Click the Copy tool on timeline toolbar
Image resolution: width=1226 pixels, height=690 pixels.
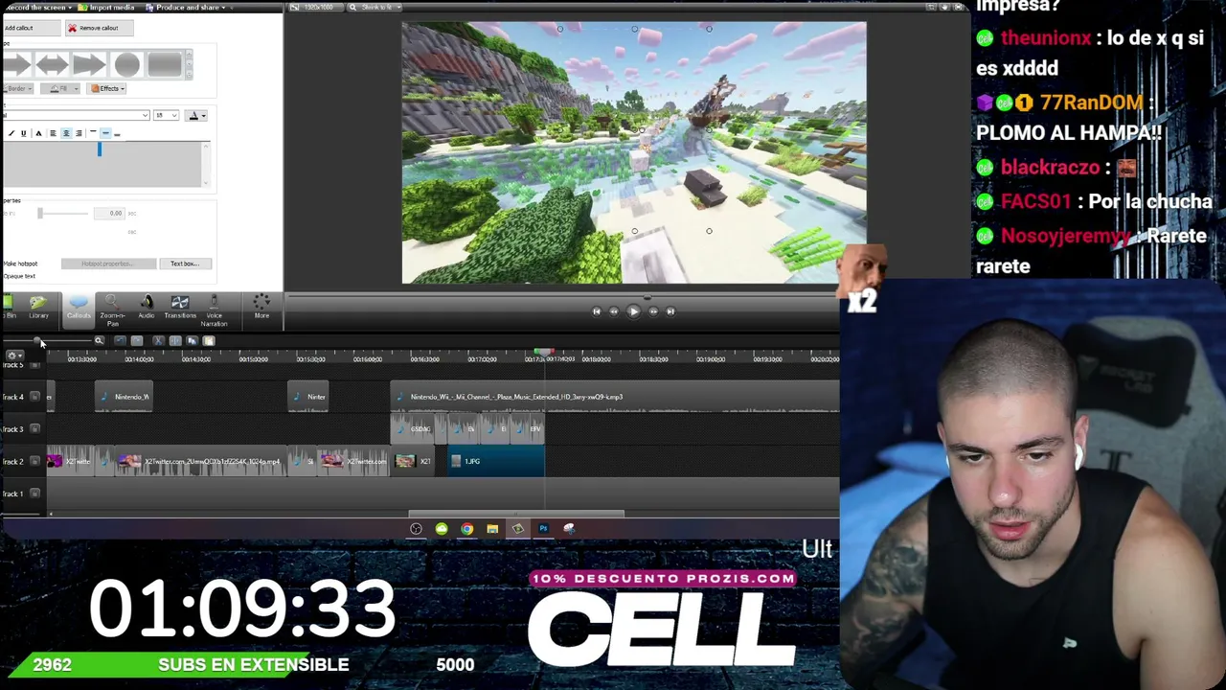pyautogui.click(x=192, y=340)
